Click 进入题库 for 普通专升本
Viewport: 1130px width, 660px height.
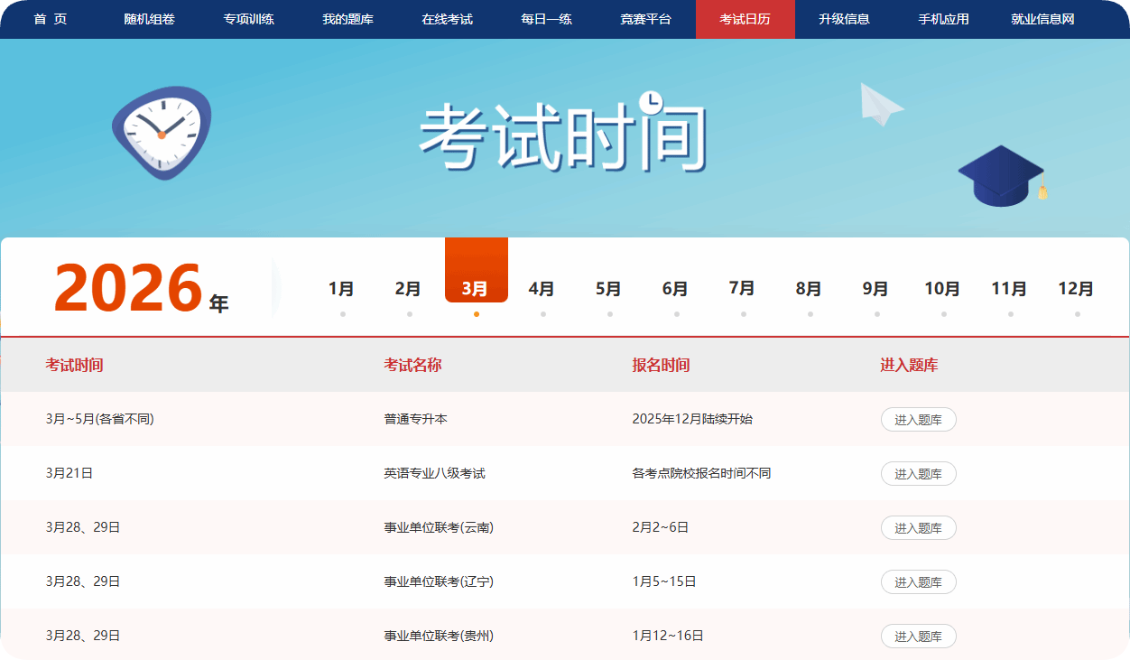click(x=918, y=420)
